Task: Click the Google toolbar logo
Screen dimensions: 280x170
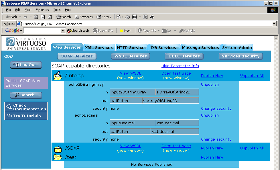Action: click(12, 31)
